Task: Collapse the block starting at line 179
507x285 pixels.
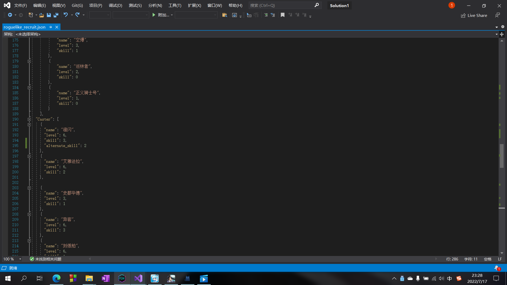Action: tap(29, 61)
